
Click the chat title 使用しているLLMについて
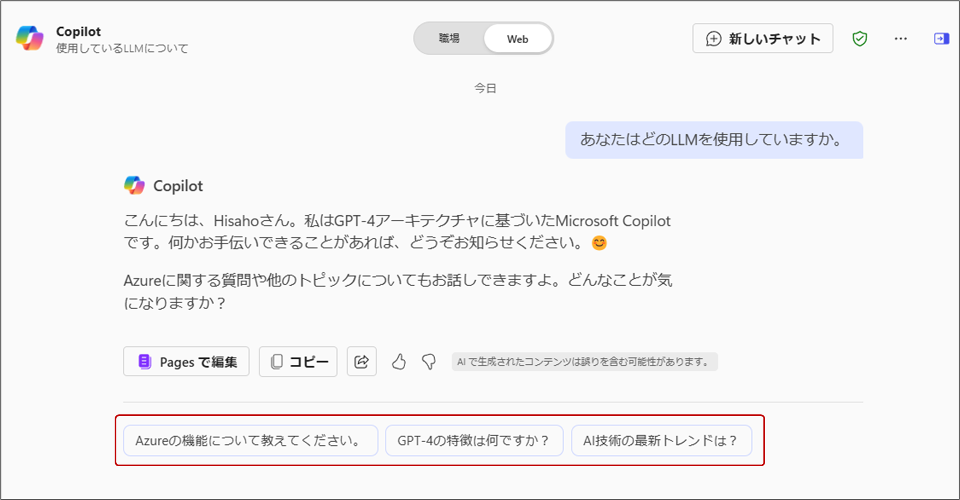coord(122,49)
